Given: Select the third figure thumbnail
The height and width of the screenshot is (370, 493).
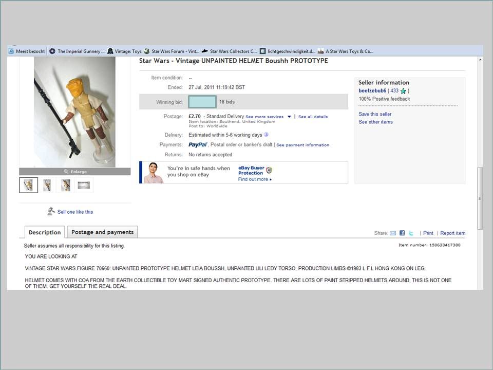Looking at the screenshot, I should pyautogui.click(x=65, y=185).
